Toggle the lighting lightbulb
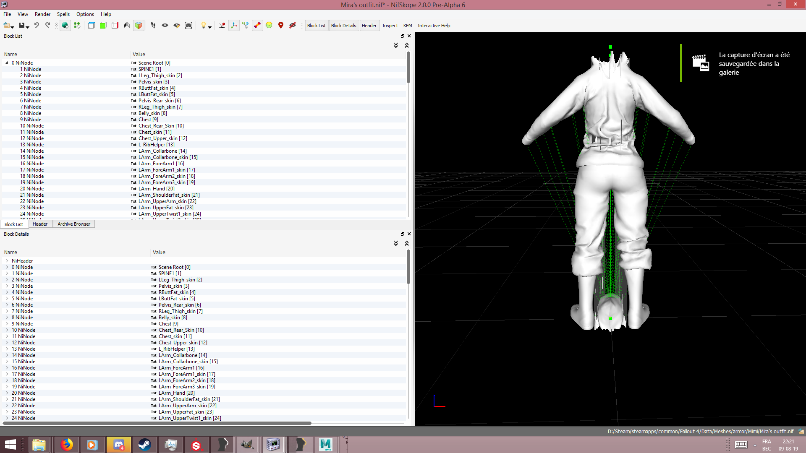The width and height of the screenshot is (806, 453). [203, 26]
